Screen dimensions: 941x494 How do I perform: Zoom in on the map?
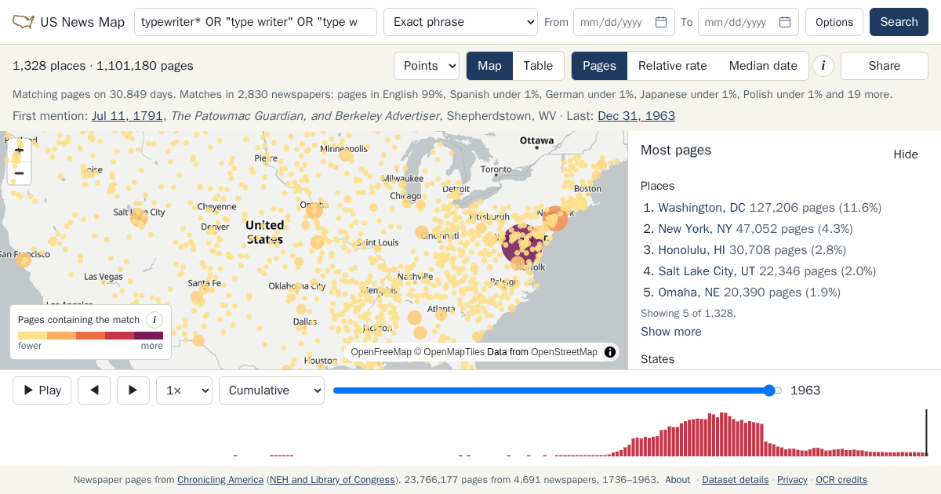click(x=20, y=150)
